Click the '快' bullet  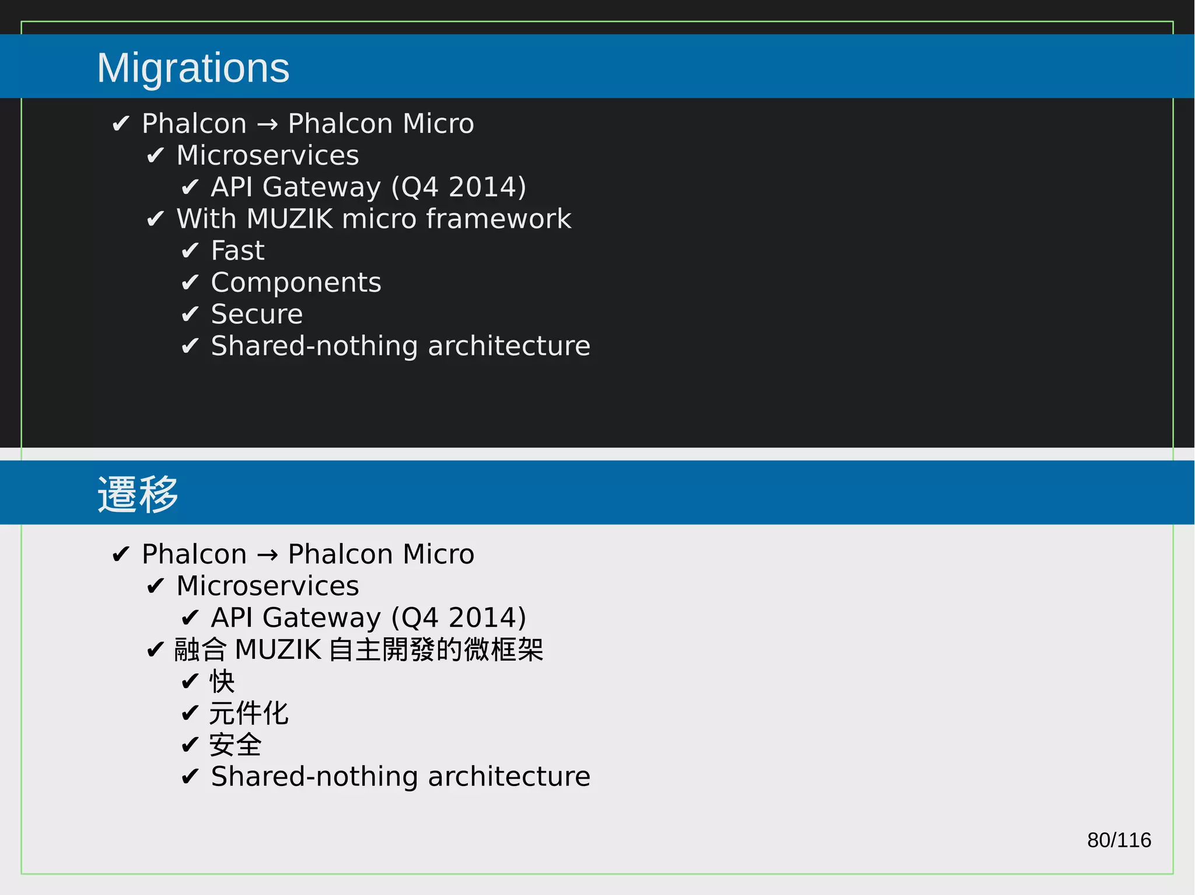coord(222,681)
